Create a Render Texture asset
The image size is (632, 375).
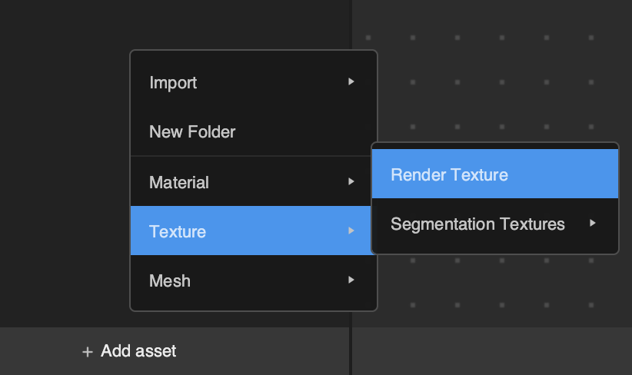(495, 174)
